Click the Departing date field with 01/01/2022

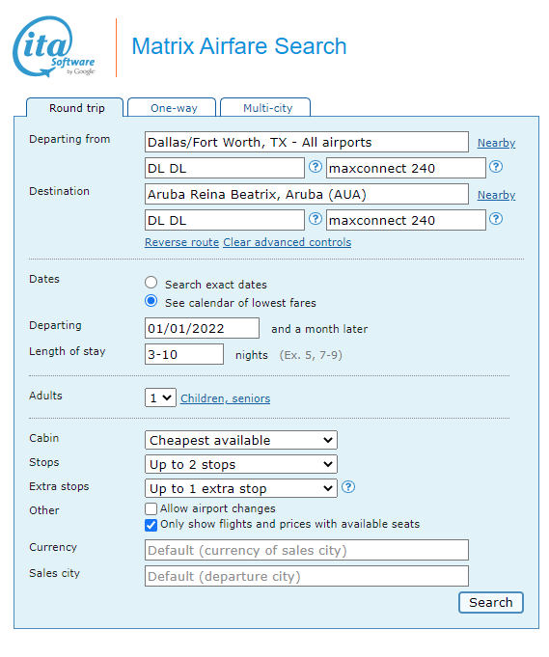coord(202,328)
